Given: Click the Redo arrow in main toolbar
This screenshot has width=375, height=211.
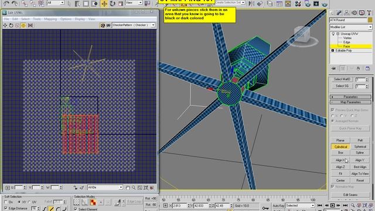Looking at the screenshot, I should tap(15, 3).
